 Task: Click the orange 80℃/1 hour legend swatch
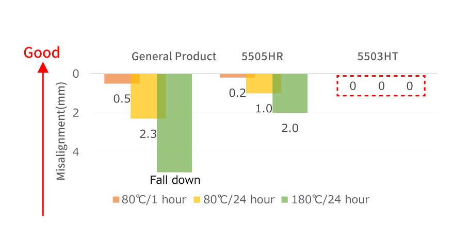tap(116, 200)
